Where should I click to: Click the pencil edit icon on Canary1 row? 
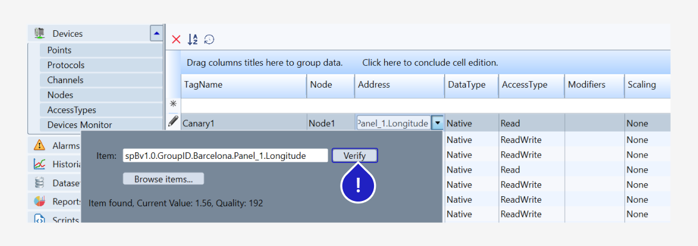pos(173,122)
